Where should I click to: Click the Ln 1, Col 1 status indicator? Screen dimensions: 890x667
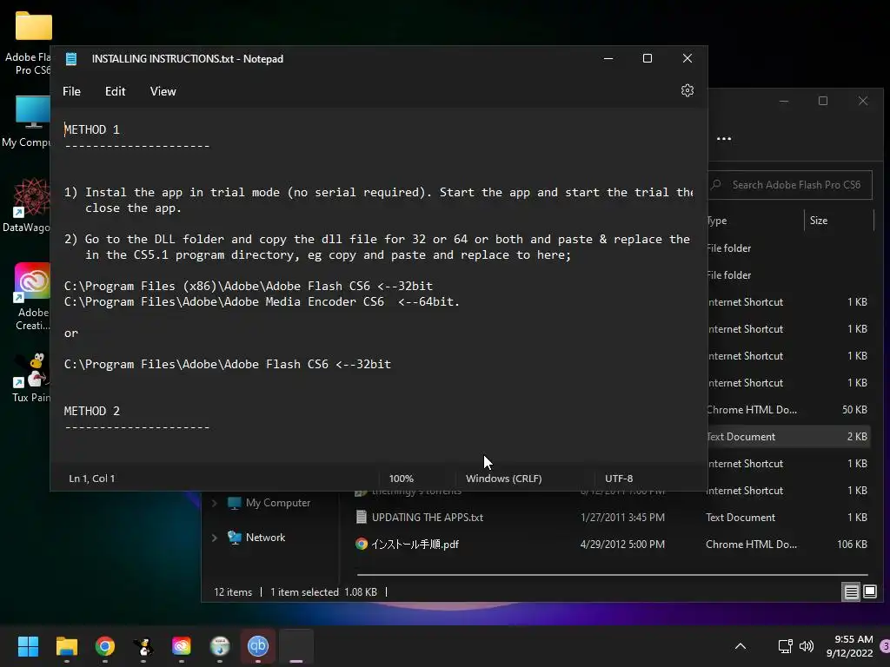click(91, 479)
